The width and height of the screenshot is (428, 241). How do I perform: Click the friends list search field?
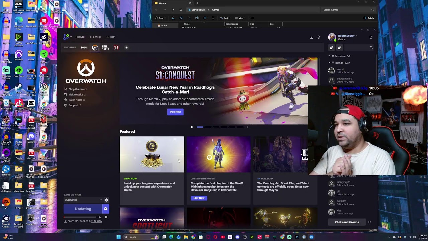359,48
